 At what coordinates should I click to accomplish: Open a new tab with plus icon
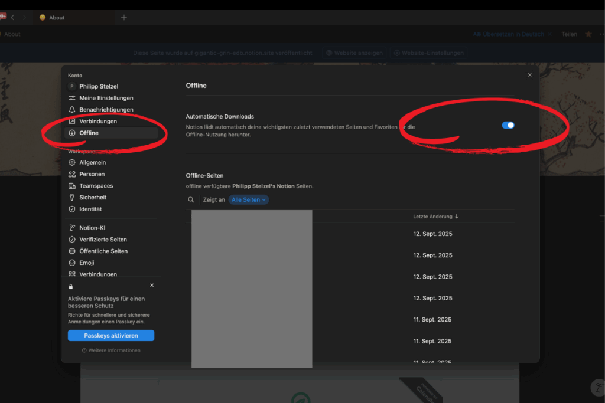[x=124, y=17]
